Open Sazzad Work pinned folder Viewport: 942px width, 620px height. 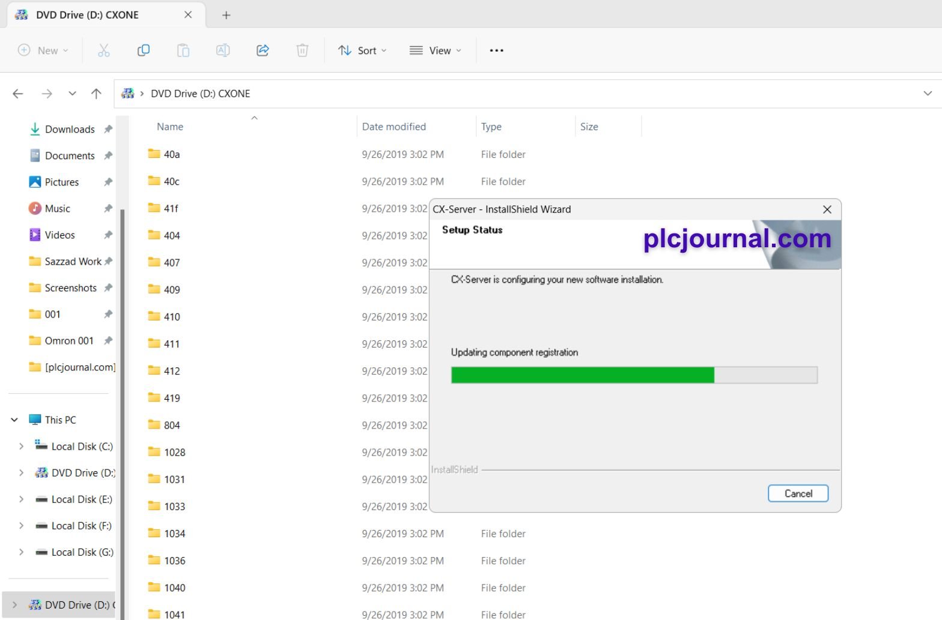point(65,261)
